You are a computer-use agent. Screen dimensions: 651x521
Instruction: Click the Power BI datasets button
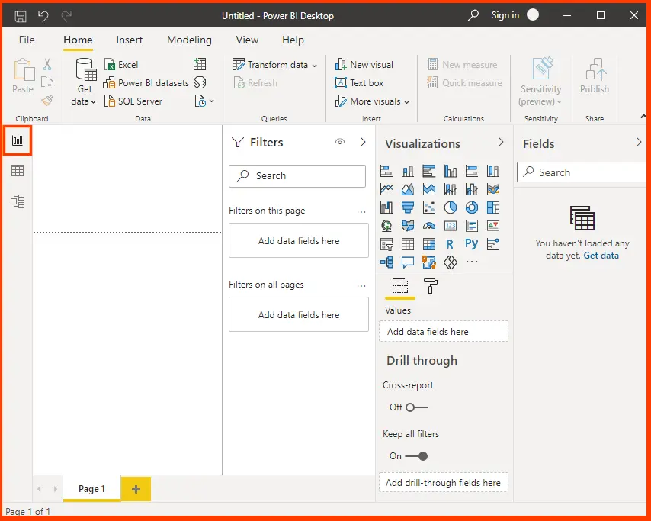coord(146,83)
